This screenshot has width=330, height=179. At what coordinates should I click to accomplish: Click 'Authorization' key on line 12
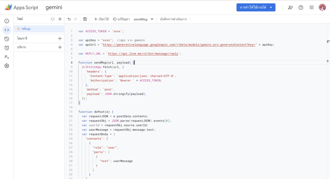pyautogui.click(x=102, y=81)
